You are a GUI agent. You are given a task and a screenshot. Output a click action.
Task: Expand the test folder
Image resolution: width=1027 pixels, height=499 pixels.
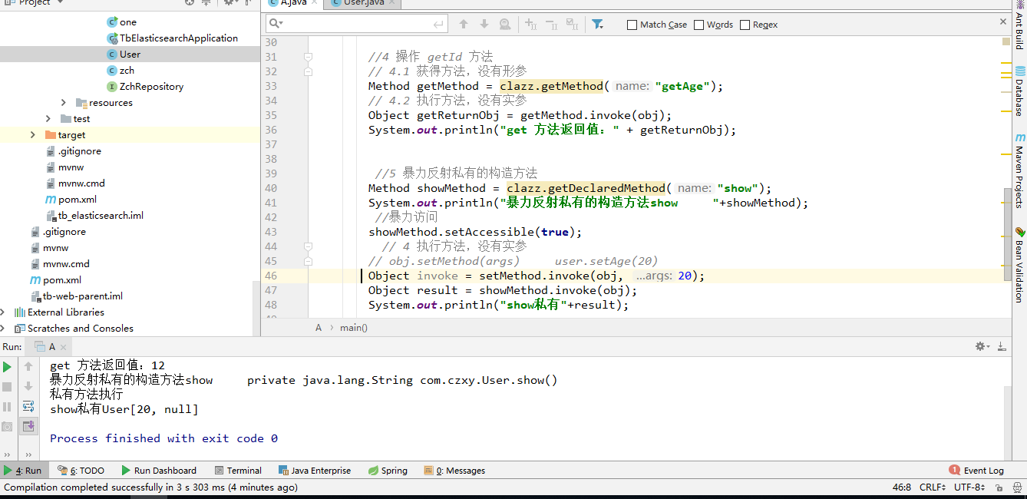tap(48, 119)
